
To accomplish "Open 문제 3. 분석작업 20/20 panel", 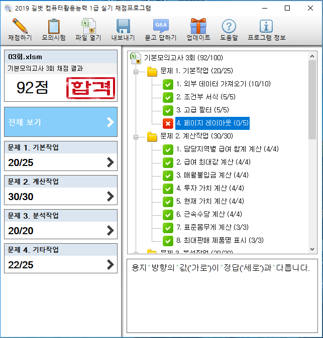I will click(61, 224).
